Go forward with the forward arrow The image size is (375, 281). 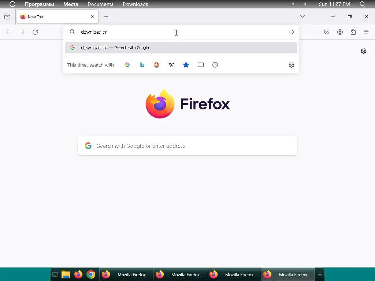pyautogui.click(x=22, y=32)
